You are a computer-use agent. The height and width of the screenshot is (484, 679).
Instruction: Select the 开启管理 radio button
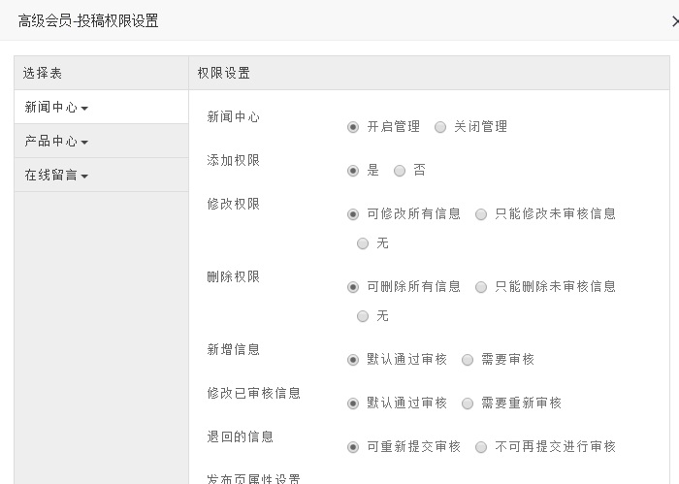coord(353,127)
